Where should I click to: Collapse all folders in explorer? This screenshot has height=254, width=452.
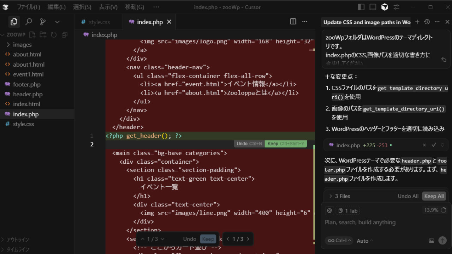point(64,35)
